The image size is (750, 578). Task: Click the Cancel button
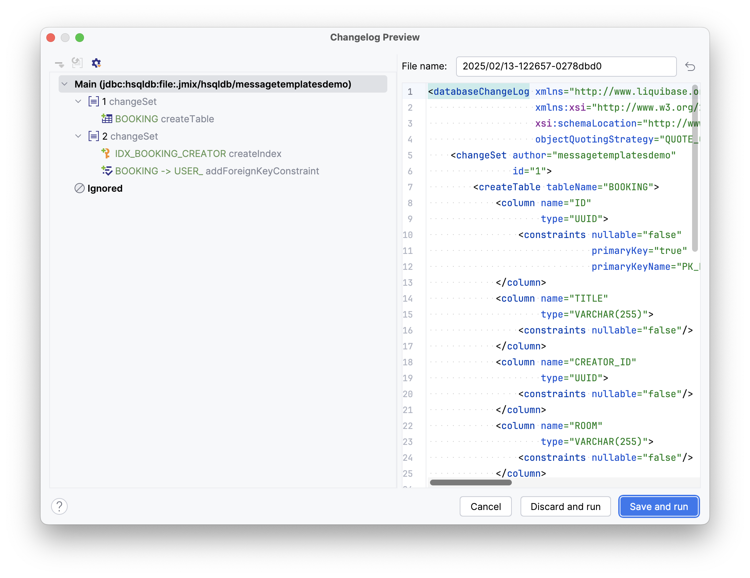click(485, 506)
